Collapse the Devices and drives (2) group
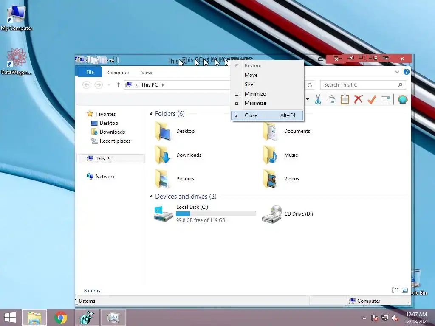The height and width of the screenshot is (326, 435). pyautogui.click(x=151, y=197)
